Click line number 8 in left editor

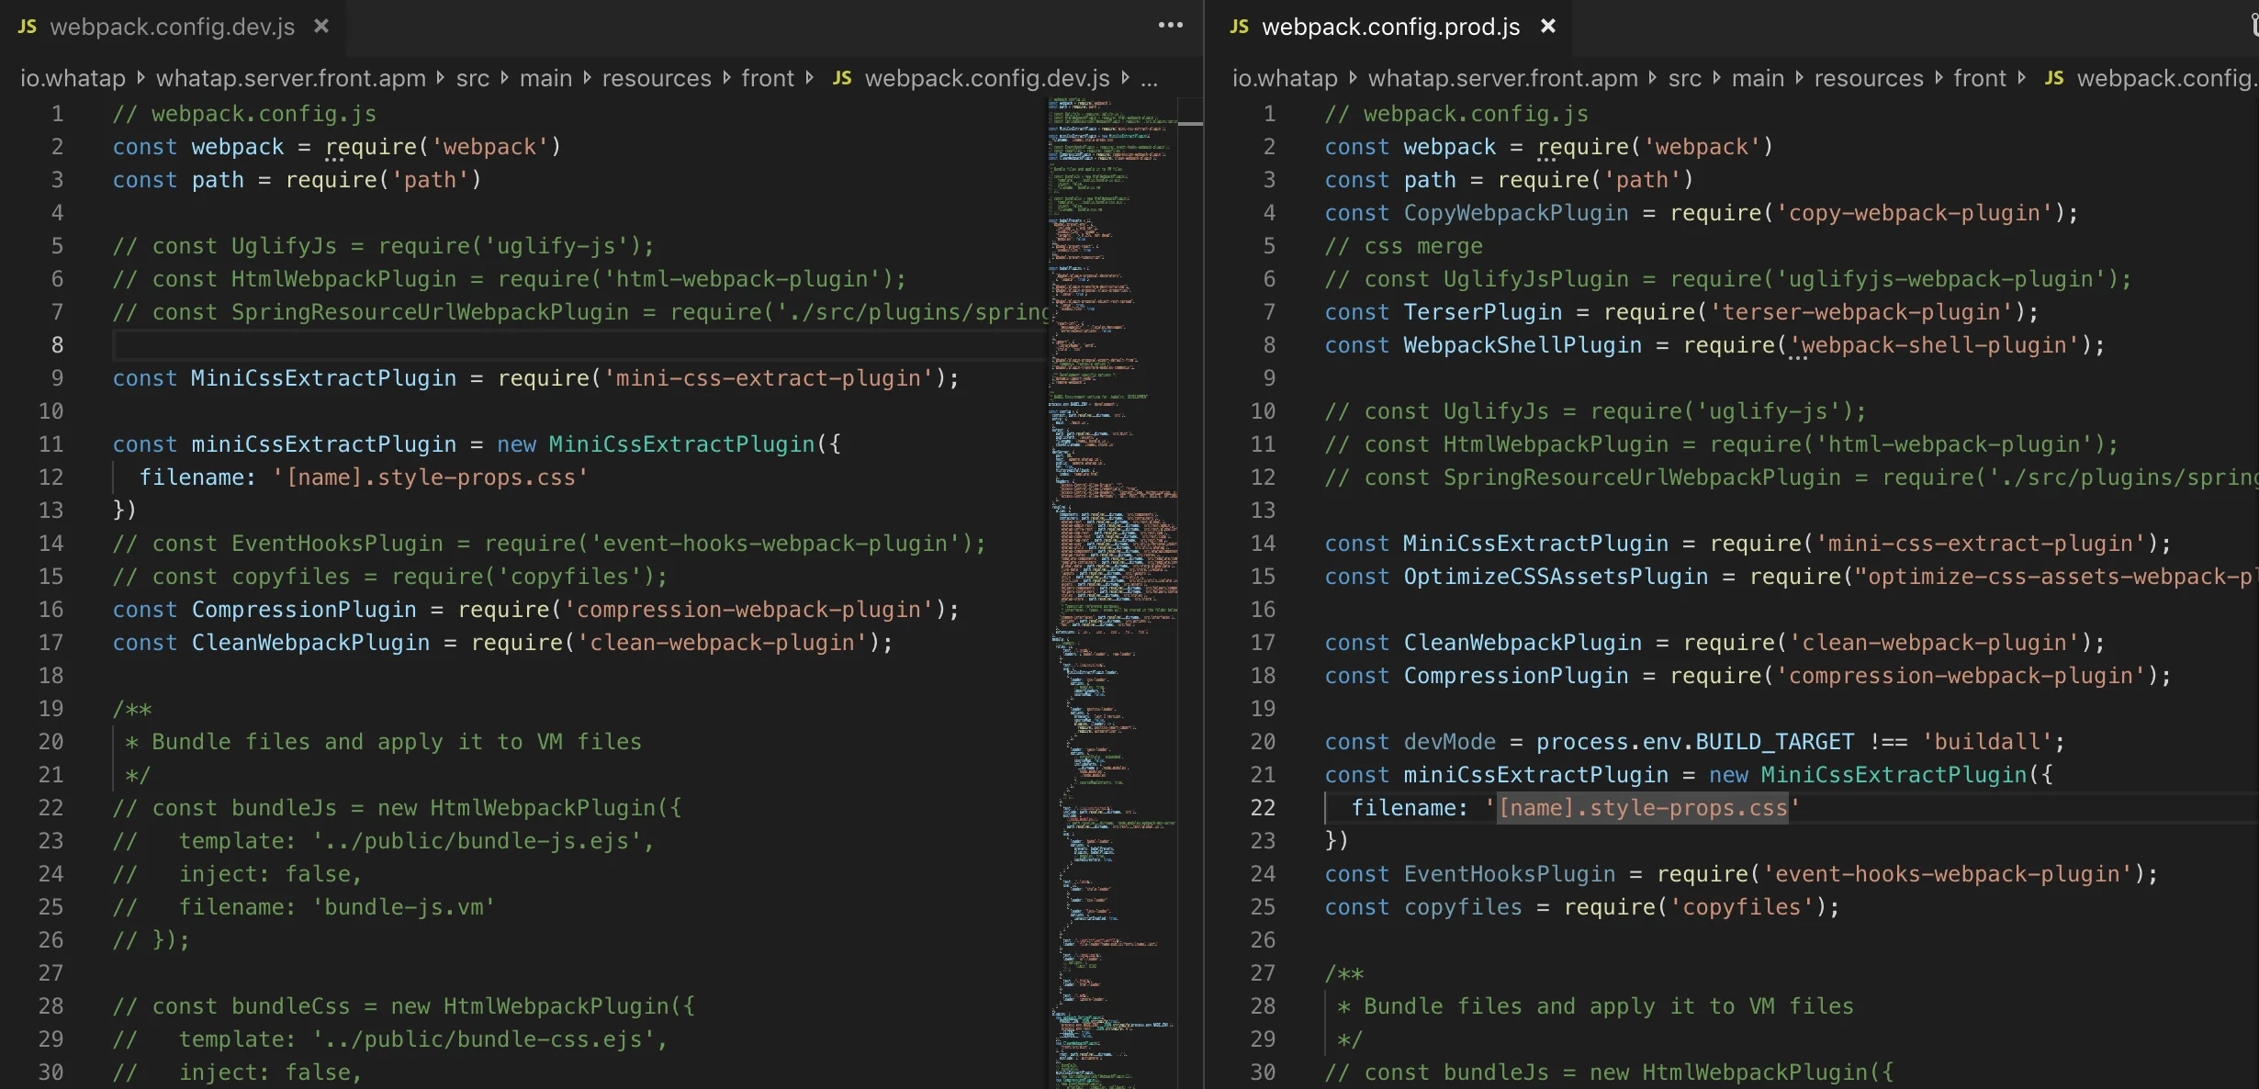(57, 344)
